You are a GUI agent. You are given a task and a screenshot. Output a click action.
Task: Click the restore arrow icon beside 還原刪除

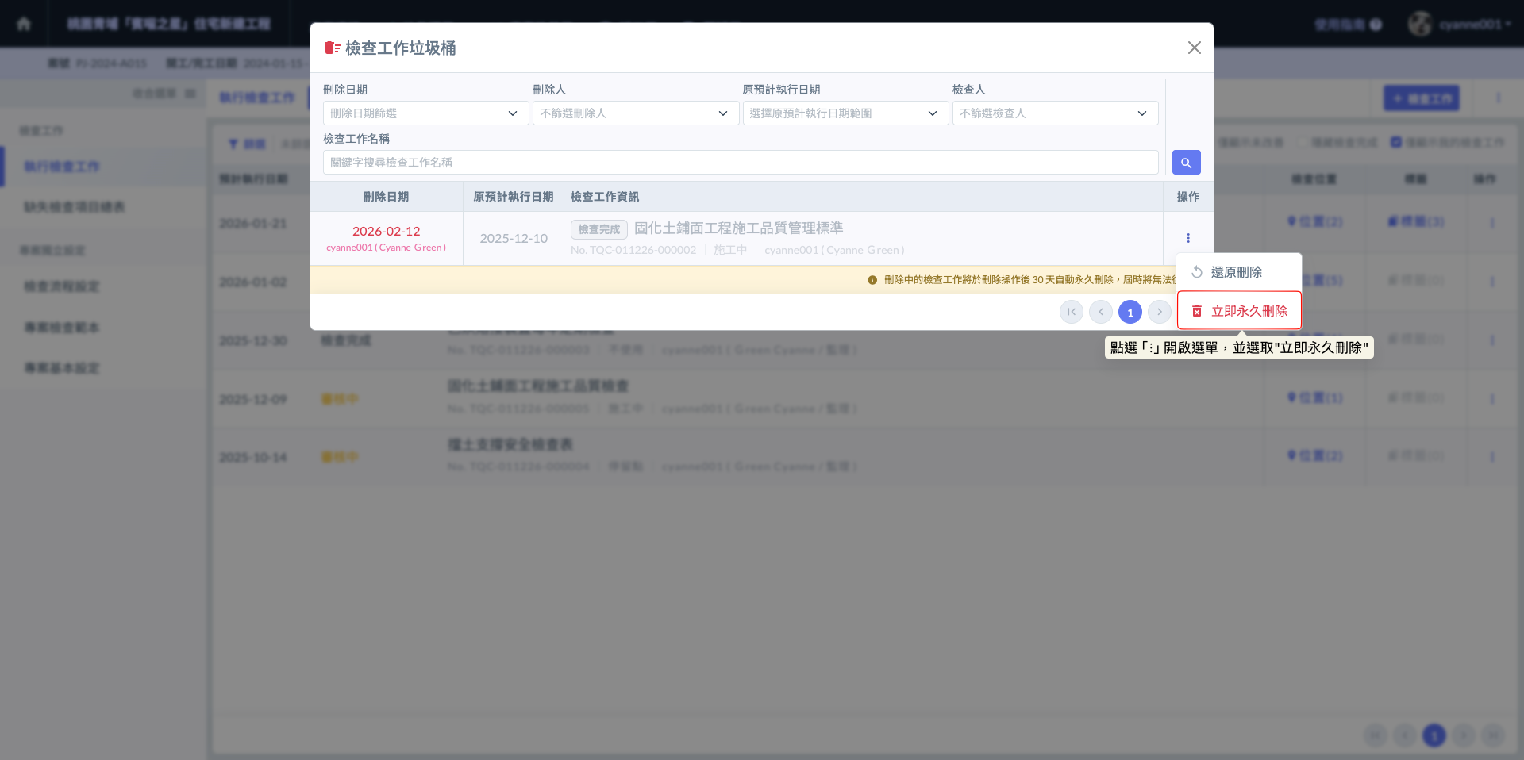coord(1197,272)
